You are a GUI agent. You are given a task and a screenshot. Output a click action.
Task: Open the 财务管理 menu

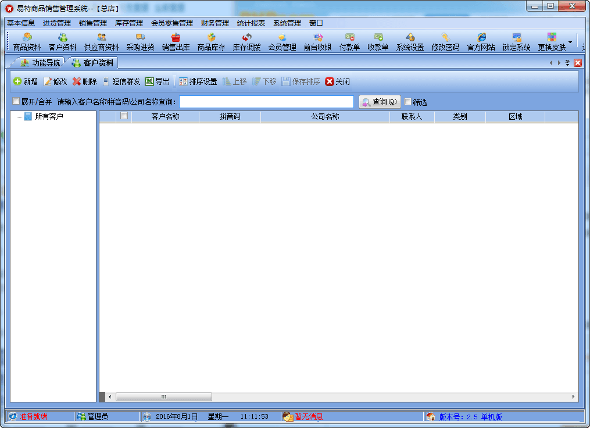pos(215,23)
